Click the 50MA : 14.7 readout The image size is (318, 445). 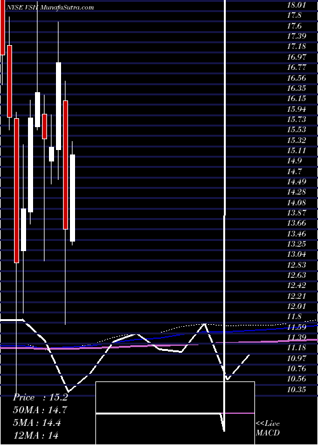(x=40, y=410)
